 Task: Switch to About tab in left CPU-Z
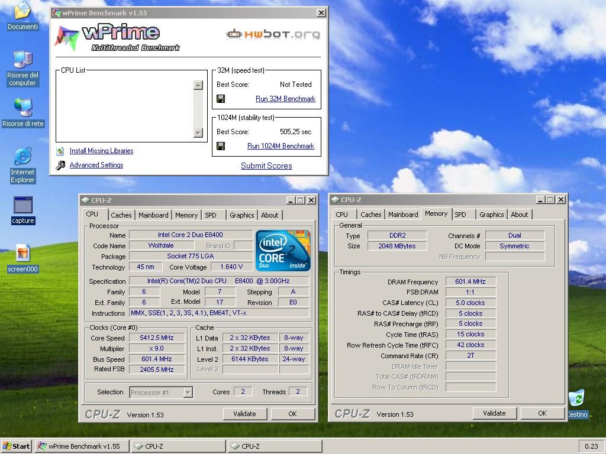pyautogui.click(x=269, y=215)
